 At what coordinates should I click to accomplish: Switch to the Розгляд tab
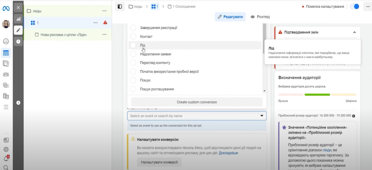260,17
